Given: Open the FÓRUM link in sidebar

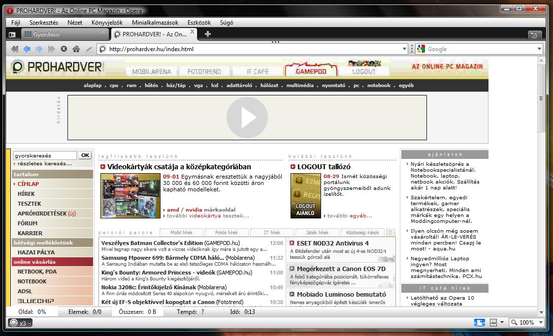Looking at the screenshot, I should tap(28, 223).
